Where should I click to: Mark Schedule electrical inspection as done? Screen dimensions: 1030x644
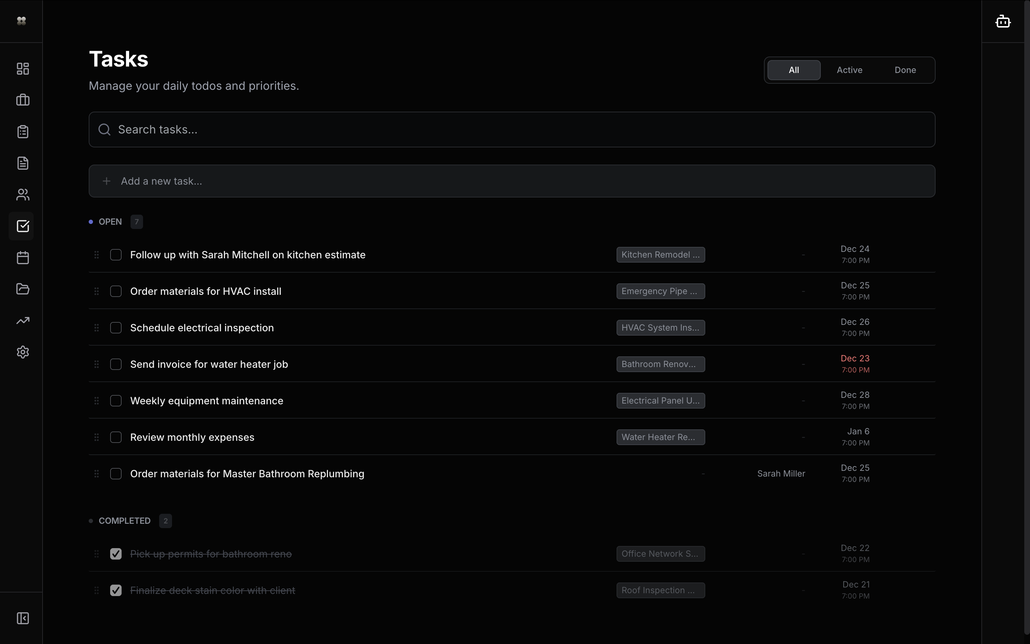coord(116,328)
